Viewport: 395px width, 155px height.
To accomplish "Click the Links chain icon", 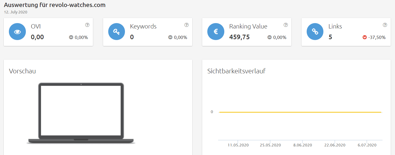I will coord(315,32).
